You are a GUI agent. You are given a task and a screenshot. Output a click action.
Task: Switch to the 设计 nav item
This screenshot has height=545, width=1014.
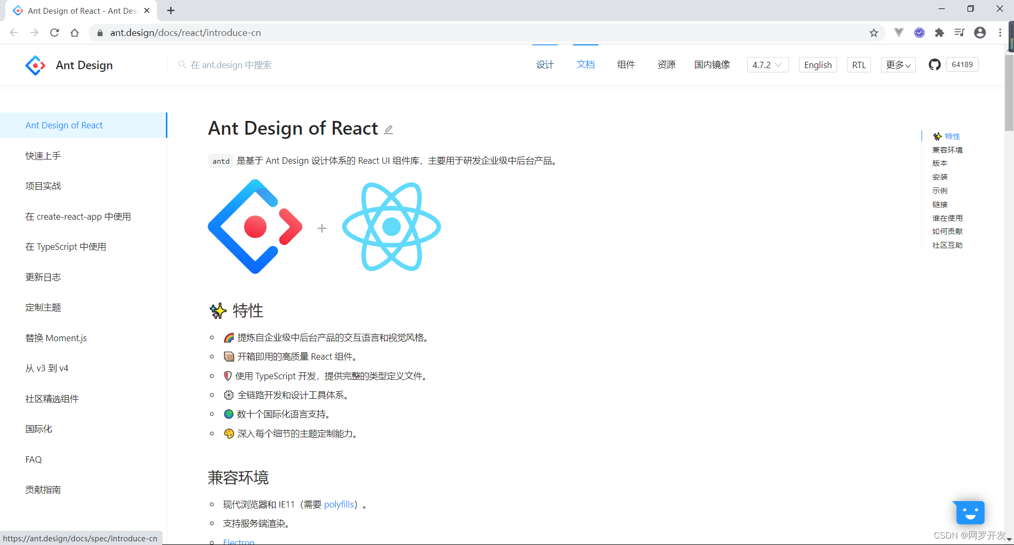click(x=545, y=64)
